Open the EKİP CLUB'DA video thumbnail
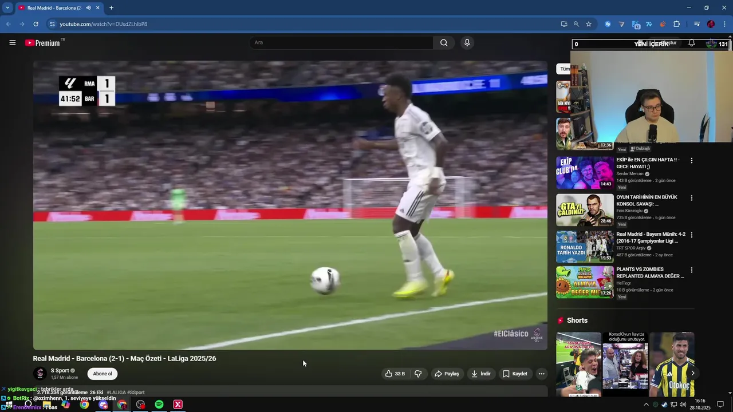The image size is (733, 412). point(585,172)
